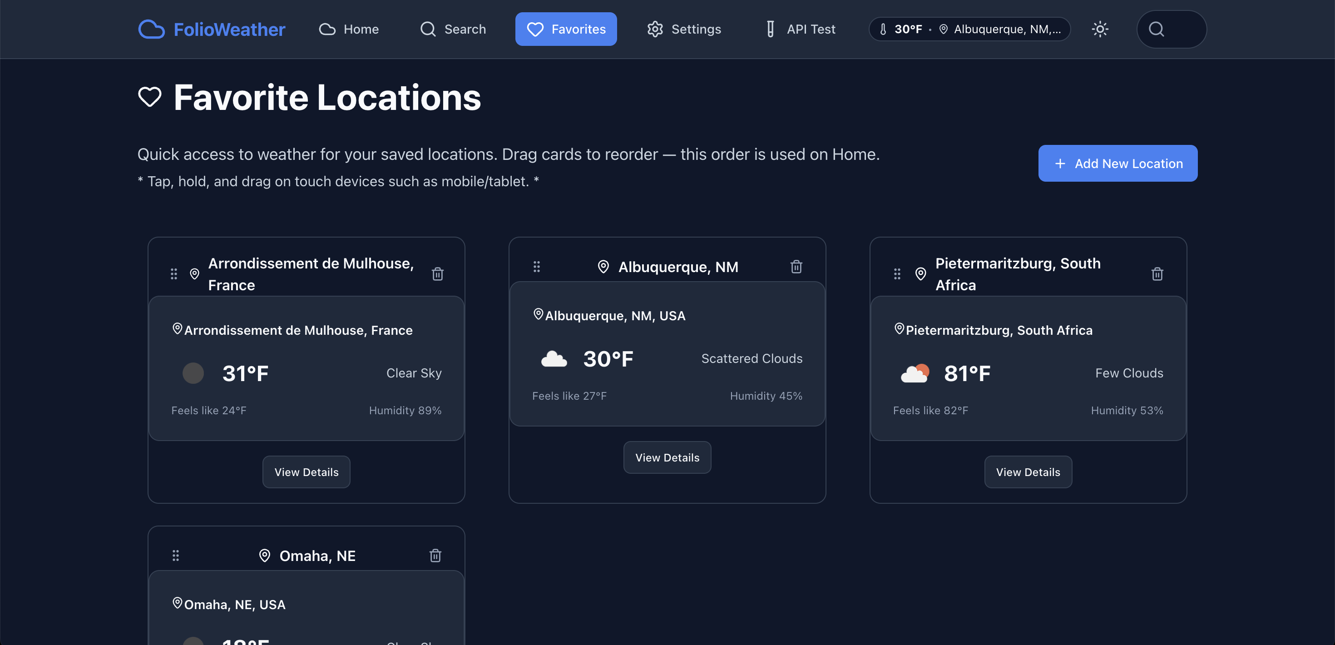Click Add New Location button

1118,164
